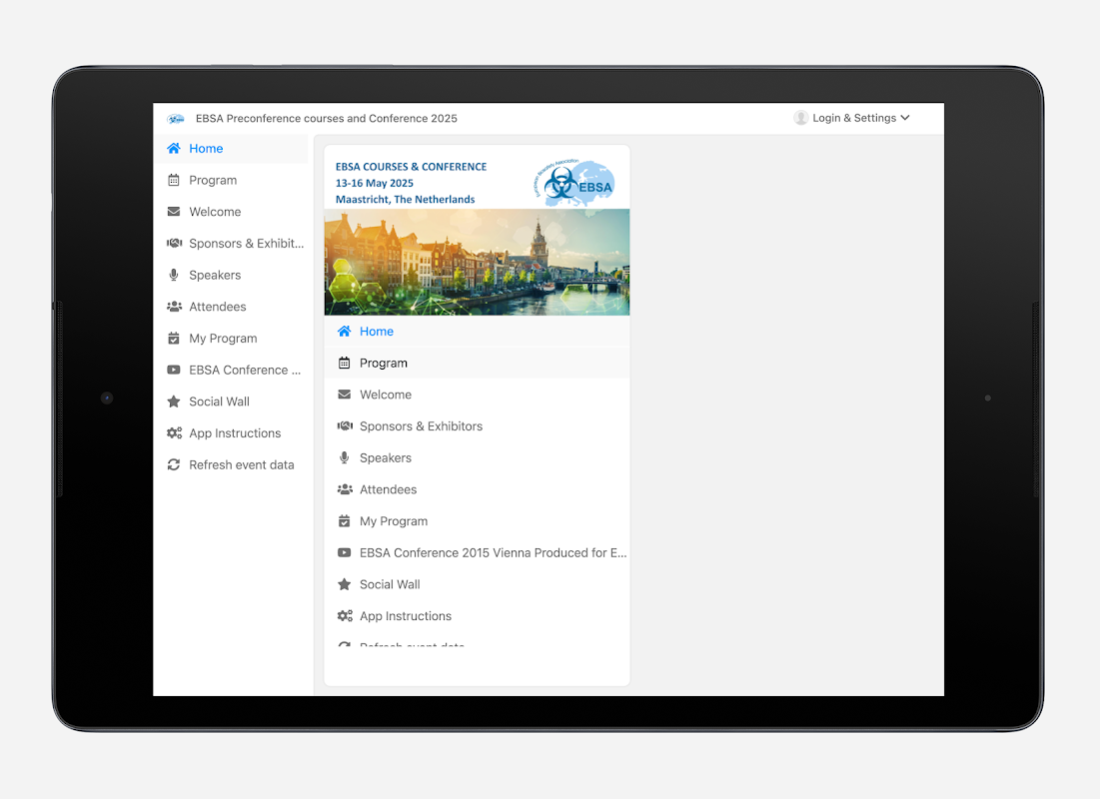Open Home in the left sidebar
The image size is (1100, 799).
click(x=231, y=149)
